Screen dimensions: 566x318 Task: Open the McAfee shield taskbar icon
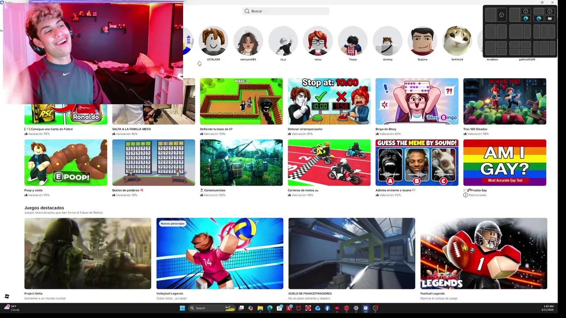point(298,308)
